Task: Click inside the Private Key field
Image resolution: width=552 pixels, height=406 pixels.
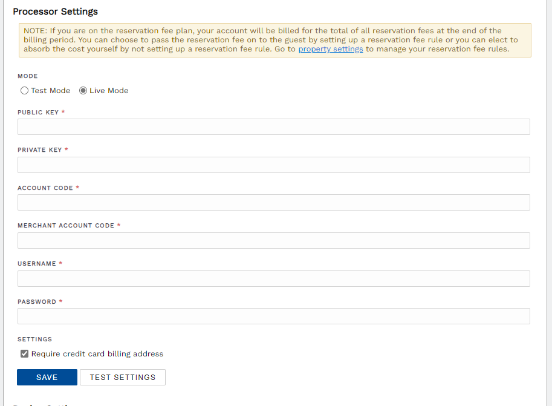Action: [274, 165]
